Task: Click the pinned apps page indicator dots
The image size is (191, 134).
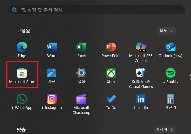Action: point(190,77)
